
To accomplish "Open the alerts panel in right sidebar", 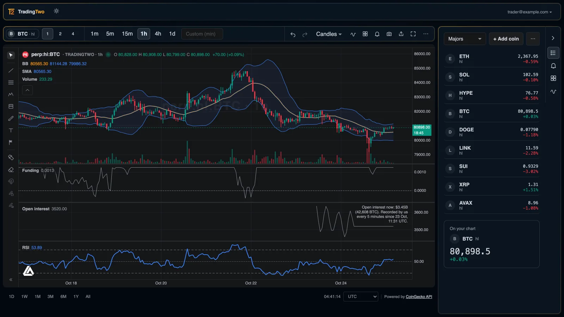I will coord(553,66).
